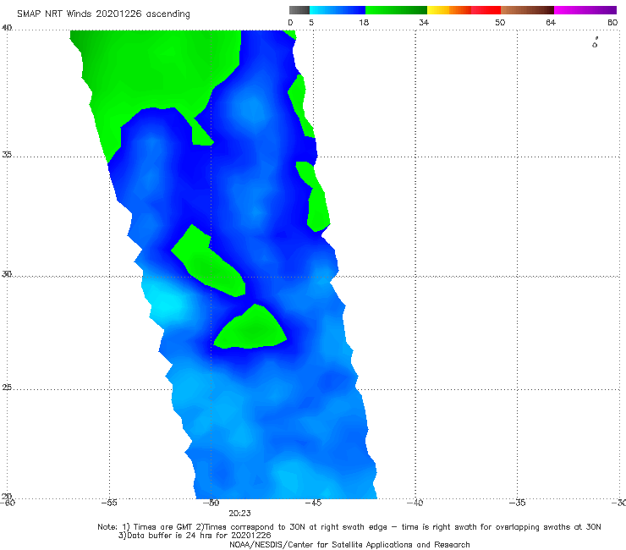This screenshot has height=550, width=626.
Task: Select the brown segment of the color scale
Action: (x=527, y=10)
